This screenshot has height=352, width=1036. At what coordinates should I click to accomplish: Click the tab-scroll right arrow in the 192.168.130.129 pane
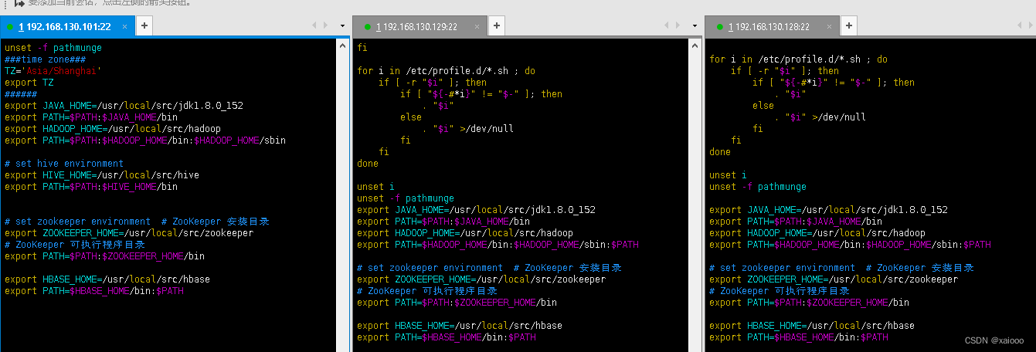pyautogui.click(x=679, y=25)
